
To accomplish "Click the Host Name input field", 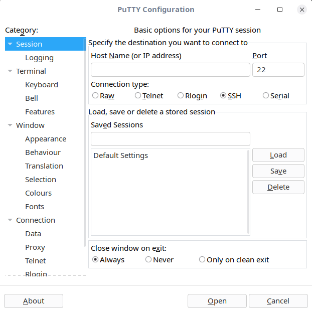I will (170, 70).
